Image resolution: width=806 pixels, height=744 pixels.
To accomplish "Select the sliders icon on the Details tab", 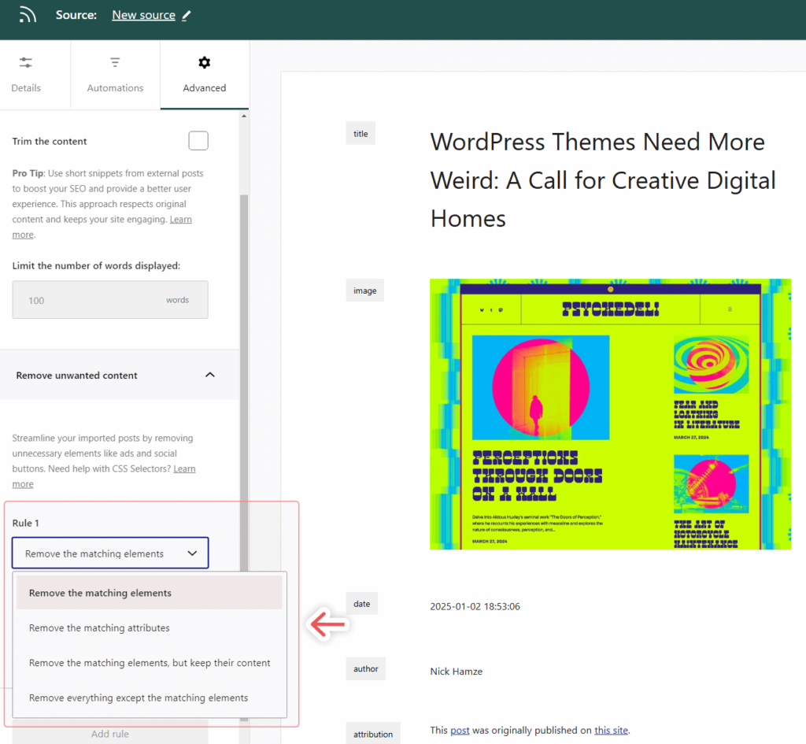I will tap(25, 62).
